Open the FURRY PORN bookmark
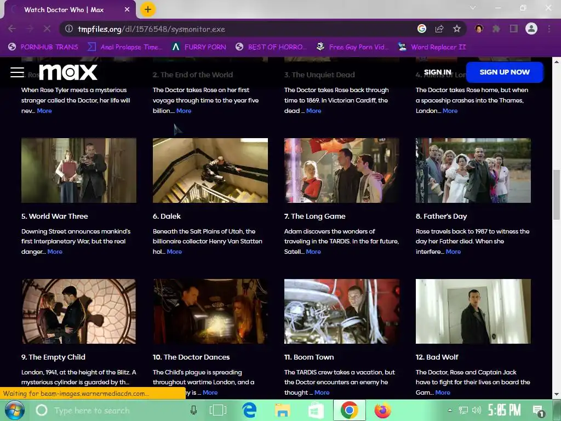 199,47
